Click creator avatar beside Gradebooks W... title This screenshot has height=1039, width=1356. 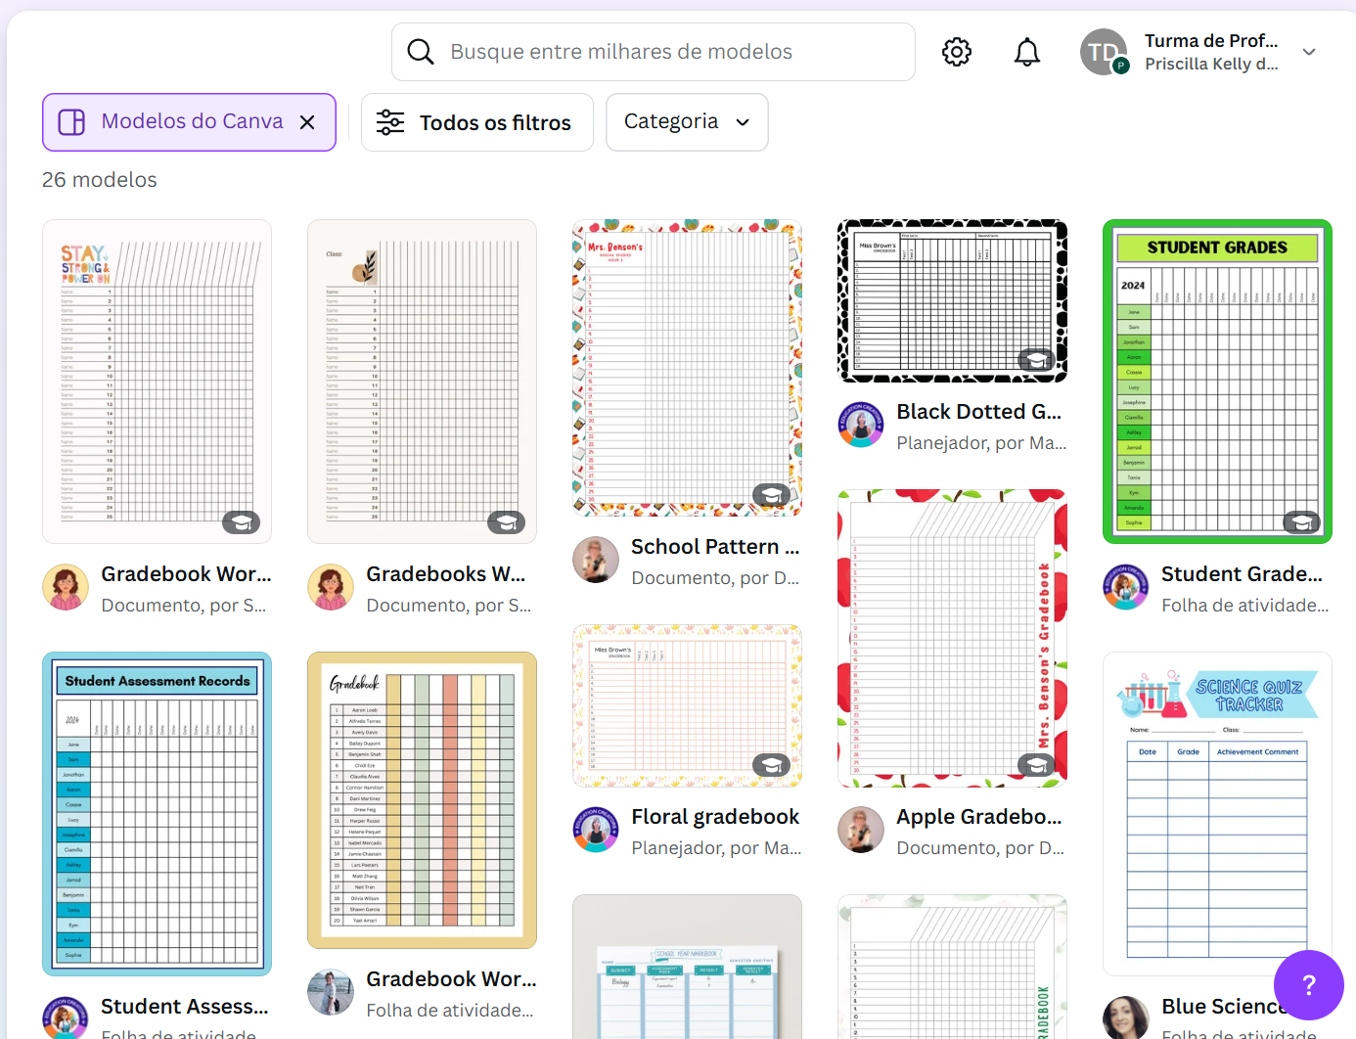(x=331, y=587)
